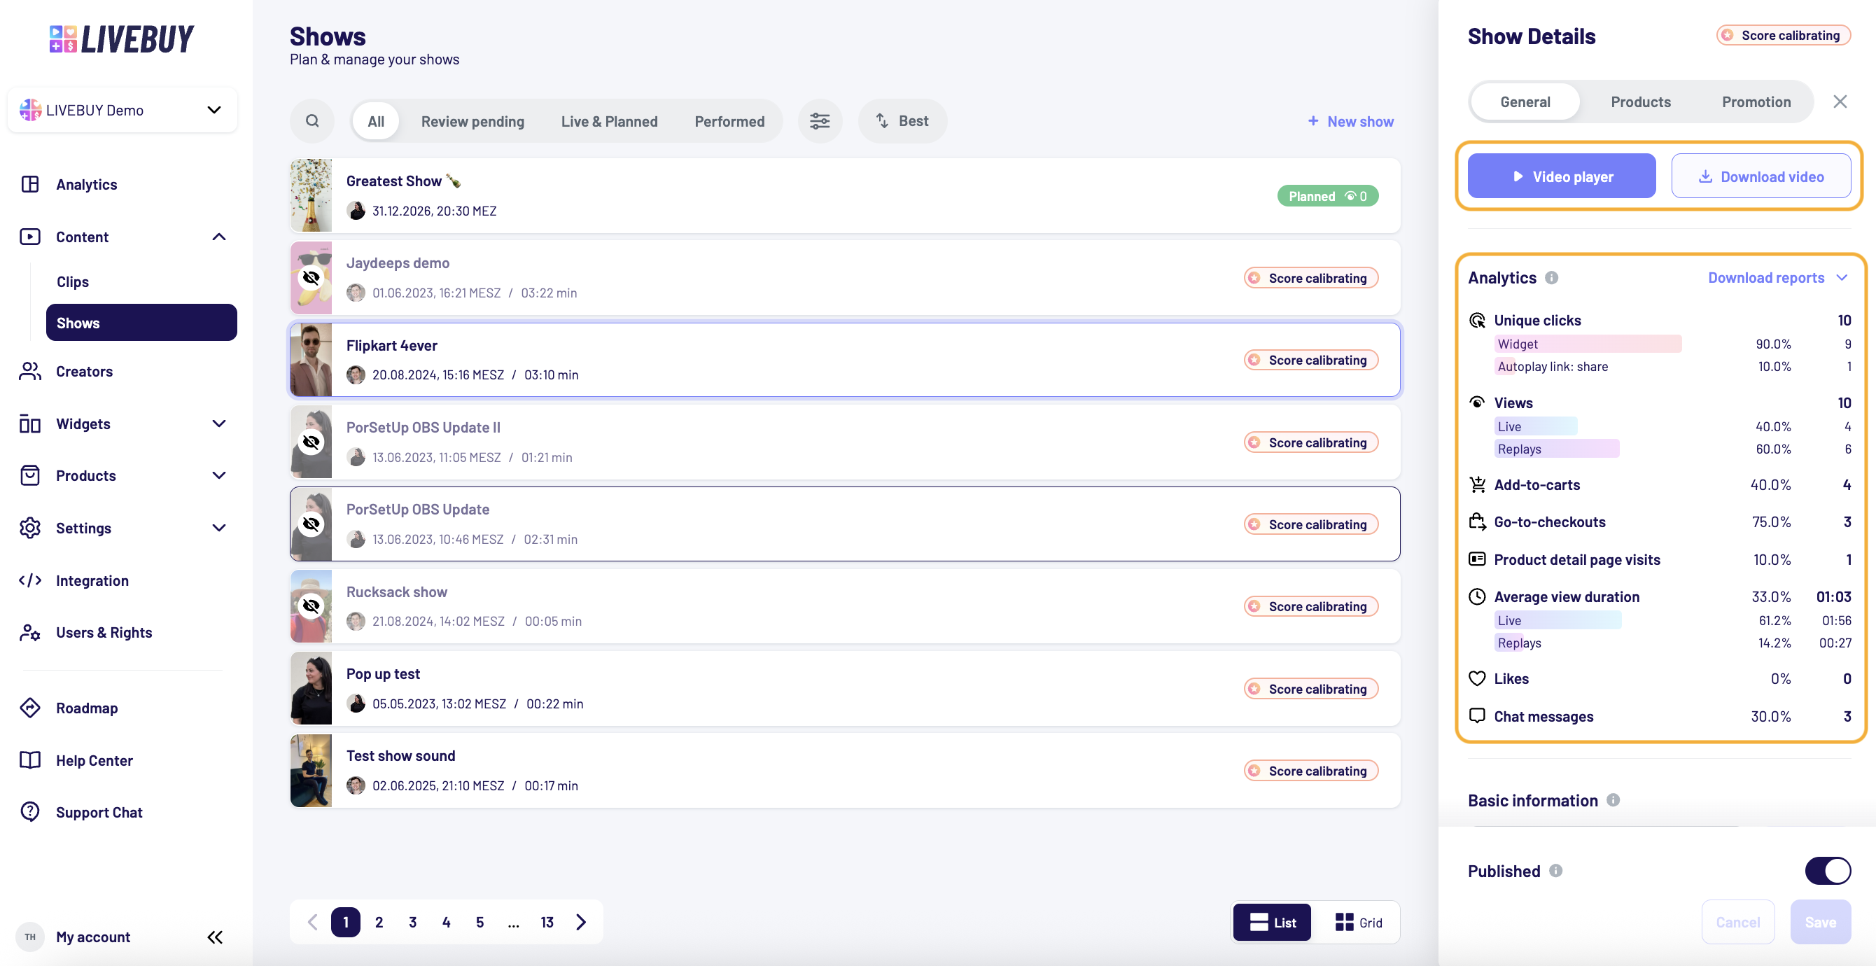
Task: Click the Go-to-checkouts bag icon
Action: click(x=1477, y=522)
